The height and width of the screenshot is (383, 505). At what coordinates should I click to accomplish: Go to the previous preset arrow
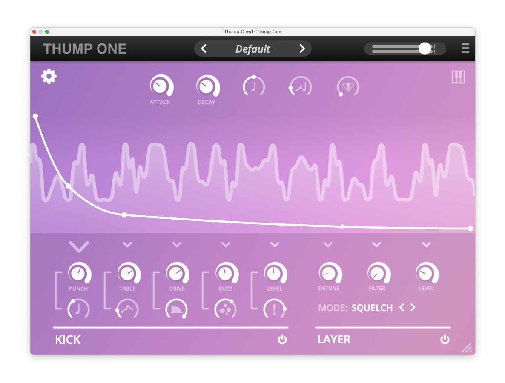pos(204,49)
